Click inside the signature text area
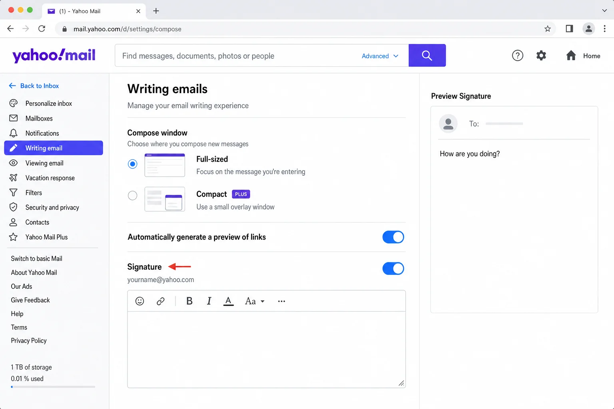 coord(266,349)
